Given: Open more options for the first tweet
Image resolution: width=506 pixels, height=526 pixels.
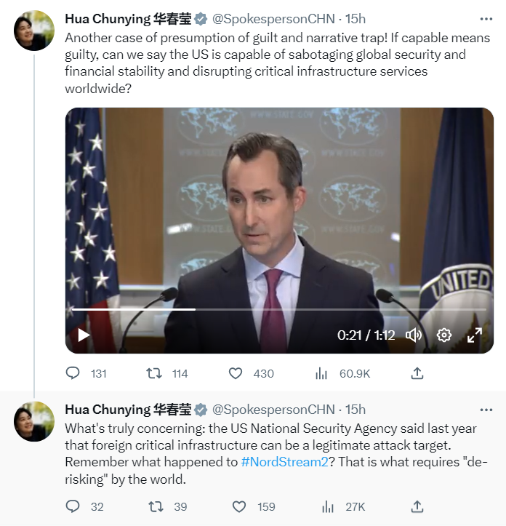Looking at the screenshot, I should [486, 18].
